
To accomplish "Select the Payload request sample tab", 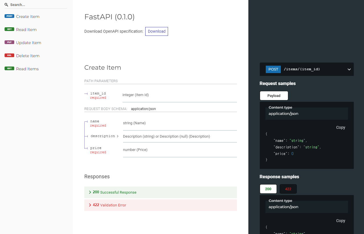I will [x=274, y=96].
